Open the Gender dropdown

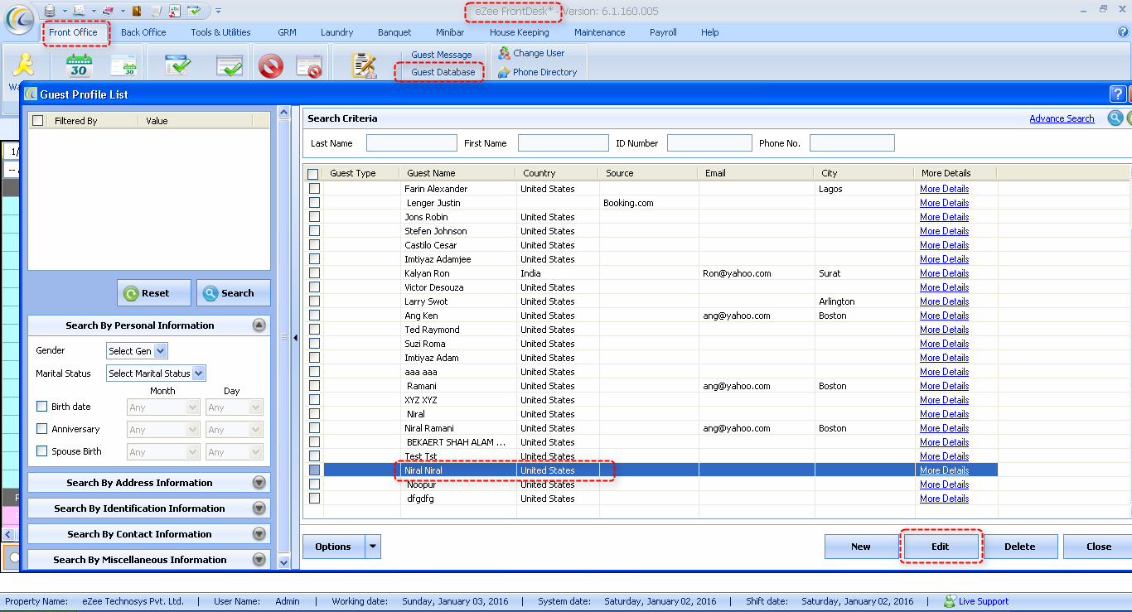click(x=161, y=351)
